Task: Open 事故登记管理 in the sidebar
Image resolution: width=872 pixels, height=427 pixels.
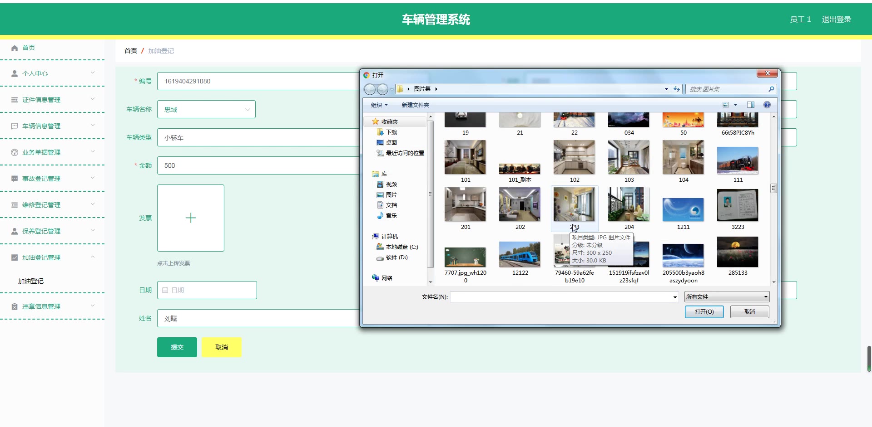Action: 41,179
